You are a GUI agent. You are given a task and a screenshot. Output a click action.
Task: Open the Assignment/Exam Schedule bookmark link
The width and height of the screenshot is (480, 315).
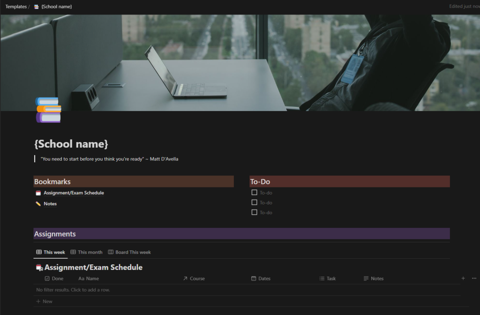[74, 193]
